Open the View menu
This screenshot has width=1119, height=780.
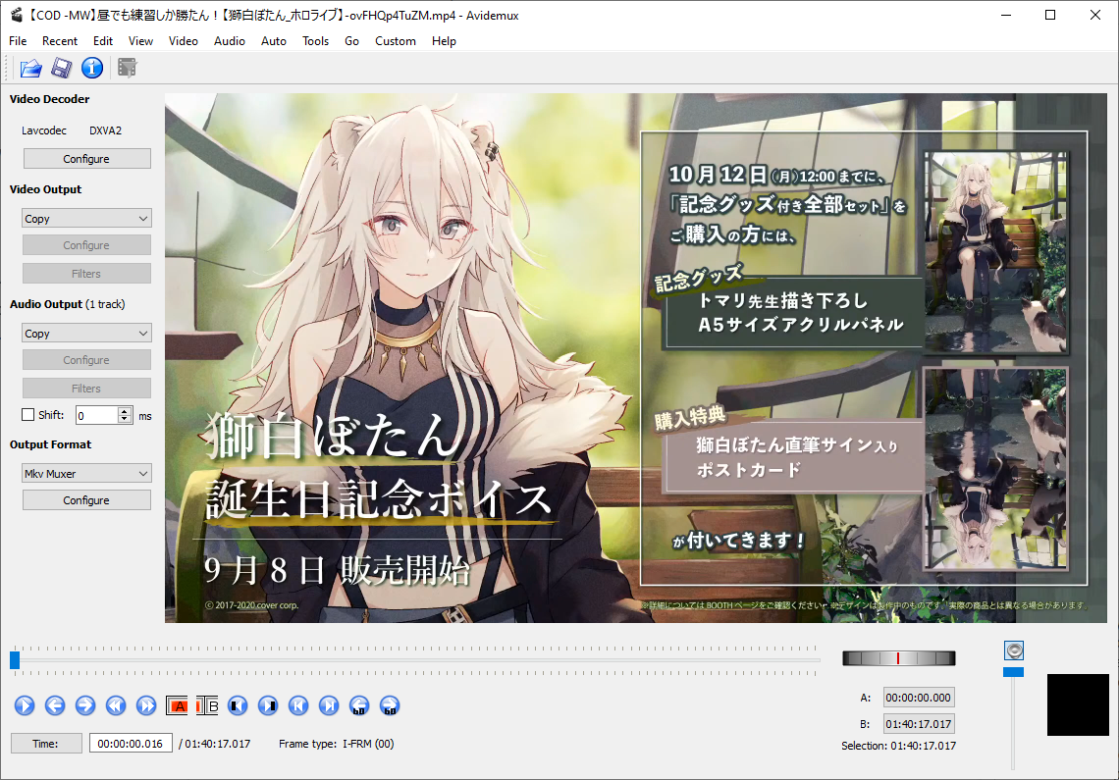tap(140, 40)
